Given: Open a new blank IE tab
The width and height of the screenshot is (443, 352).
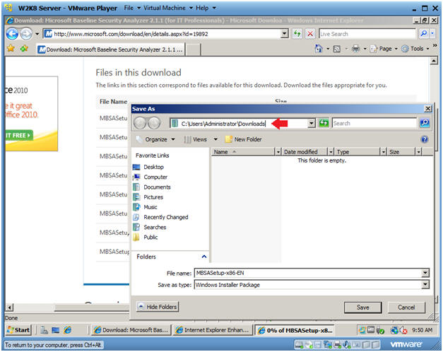Looking at the screenshot, I should click(194, 49).
